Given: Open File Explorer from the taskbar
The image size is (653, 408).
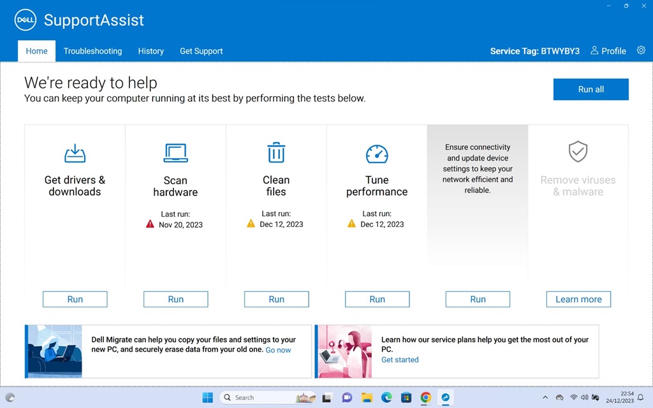Looking at the screenshot, I should point(367,398).
